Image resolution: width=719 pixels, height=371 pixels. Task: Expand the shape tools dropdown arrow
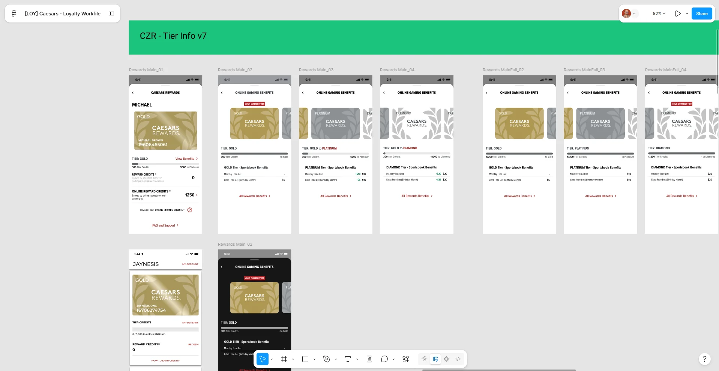pyautogui.click(x=315, y=359)
